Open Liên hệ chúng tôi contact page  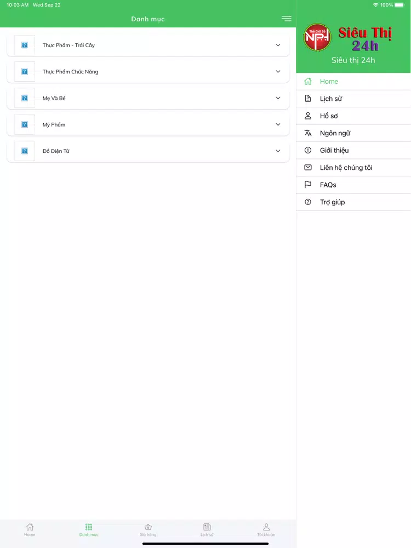click(x=353, y=167)
